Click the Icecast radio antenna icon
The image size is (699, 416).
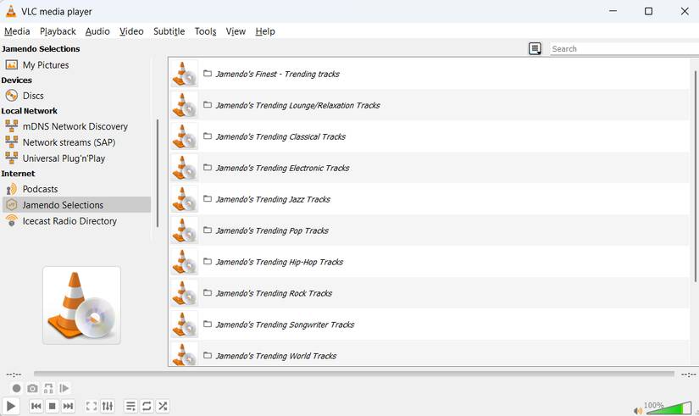tap(12, 220)
